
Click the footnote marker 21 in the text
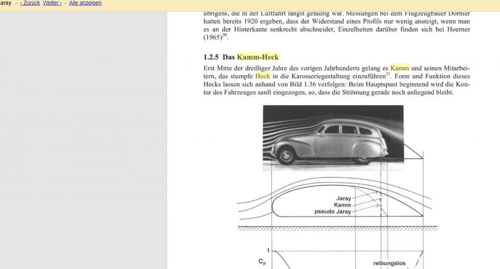point(388,74)
